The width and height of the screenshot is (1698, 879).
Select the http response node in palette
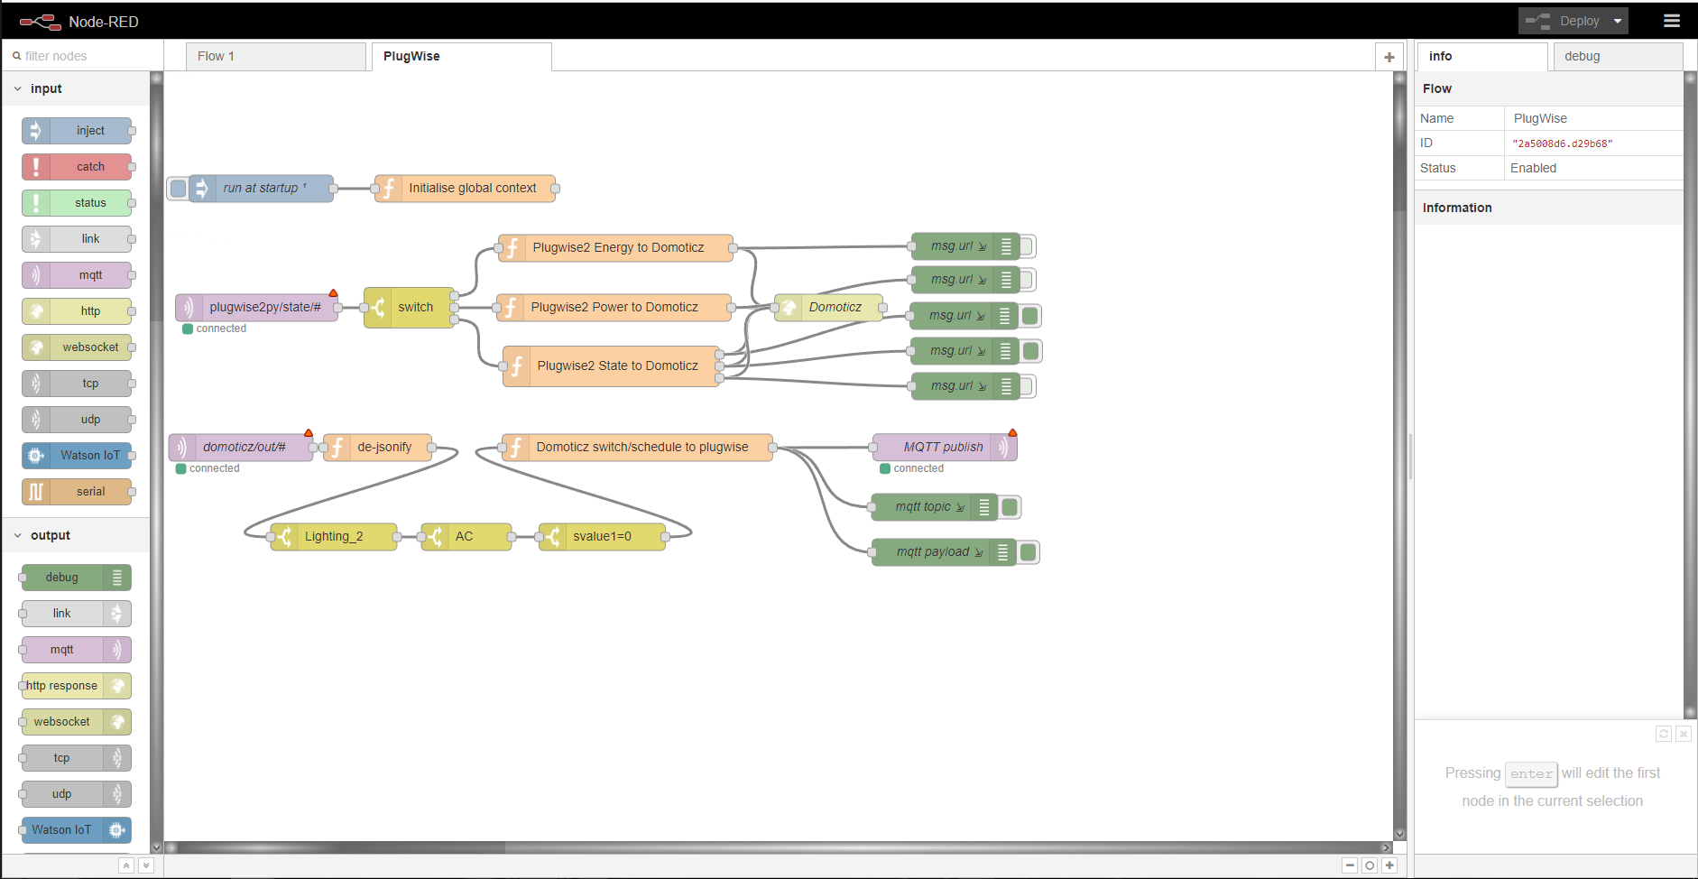point(77,686)
